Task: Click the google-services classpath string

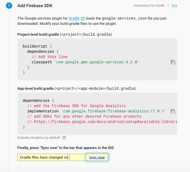Action: 97,62
